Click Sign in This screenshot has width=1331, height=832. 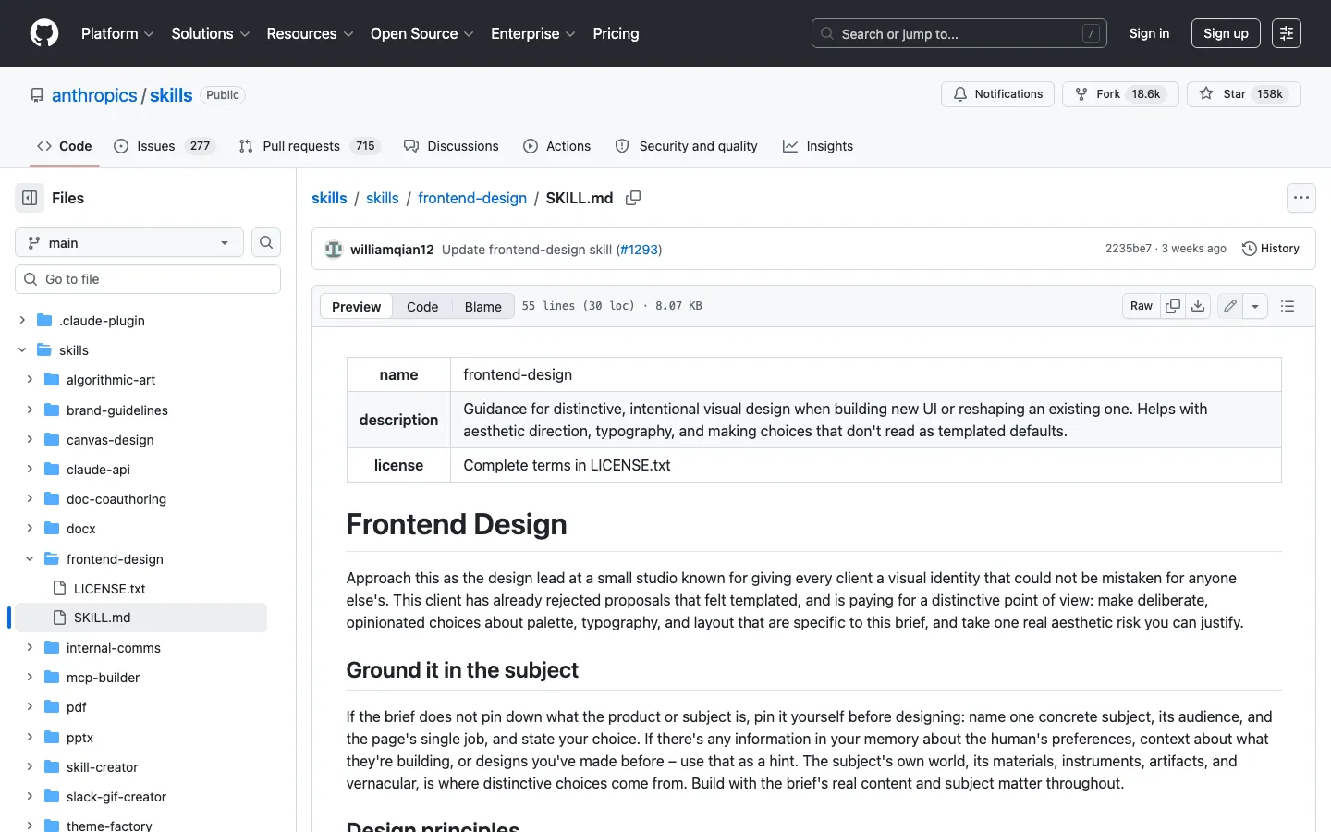click(1149, 33)
